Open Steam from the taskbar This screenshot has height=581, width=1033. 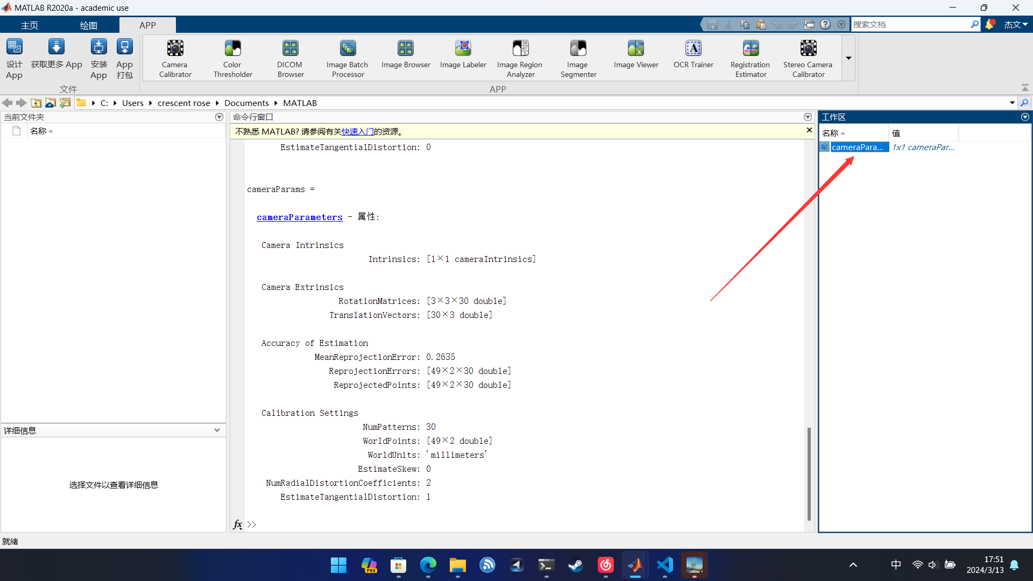point(576,565)
